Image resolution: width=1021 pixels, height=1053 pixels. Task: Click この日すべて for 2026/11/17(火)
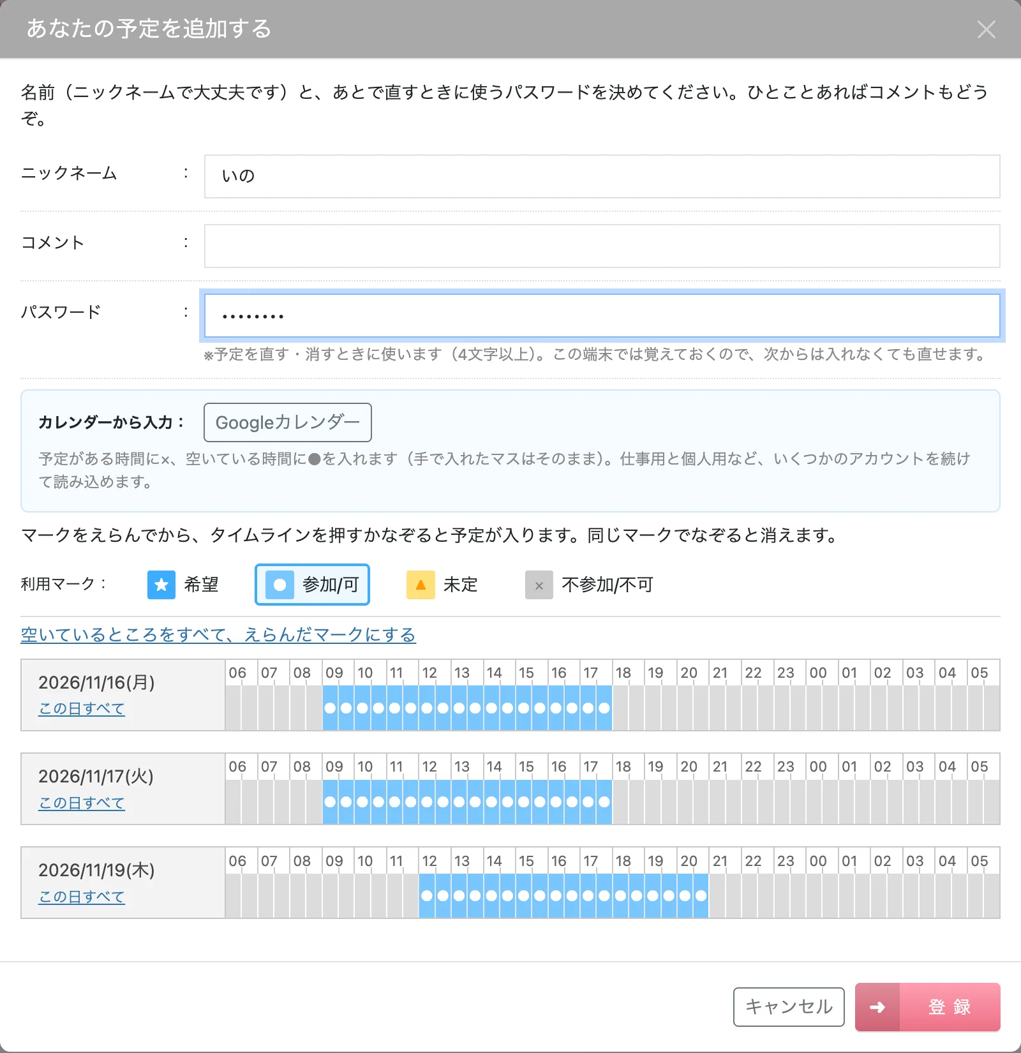[x=82, y=803]
